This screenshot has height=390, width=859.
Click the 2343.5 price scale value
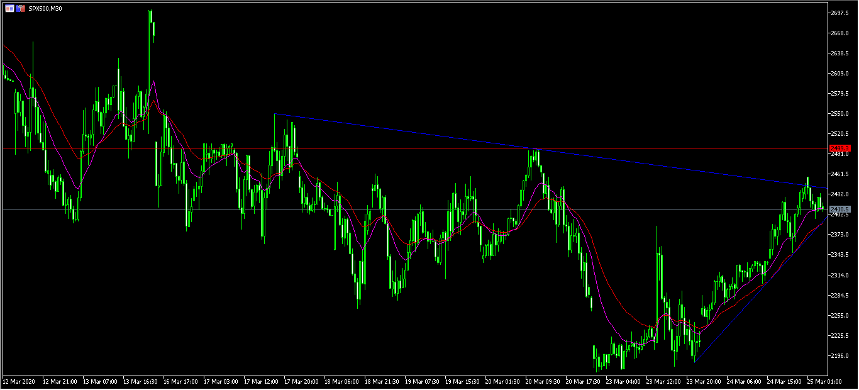[x=840, y=254]
